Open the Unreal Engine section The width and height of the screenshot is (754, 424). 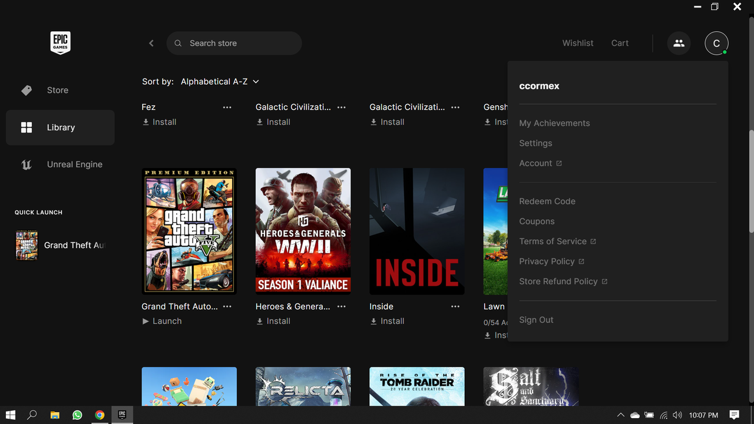60,164
